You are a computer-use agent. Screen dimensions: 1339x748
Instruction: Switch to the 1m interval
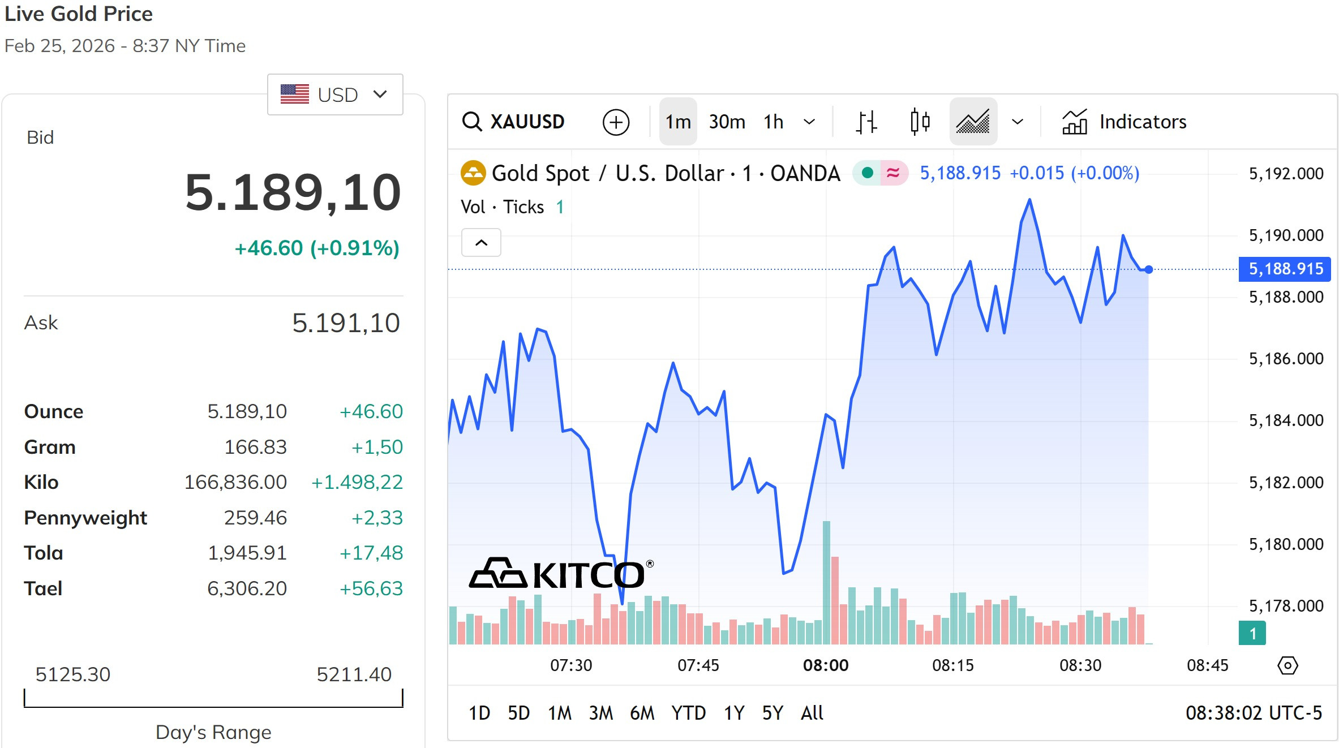click(678, 122)
